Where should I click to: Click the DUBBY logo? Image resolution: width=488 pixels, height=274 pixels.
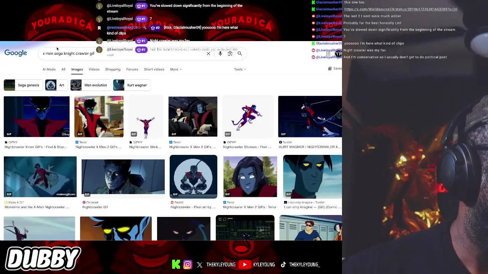point(43,258)
